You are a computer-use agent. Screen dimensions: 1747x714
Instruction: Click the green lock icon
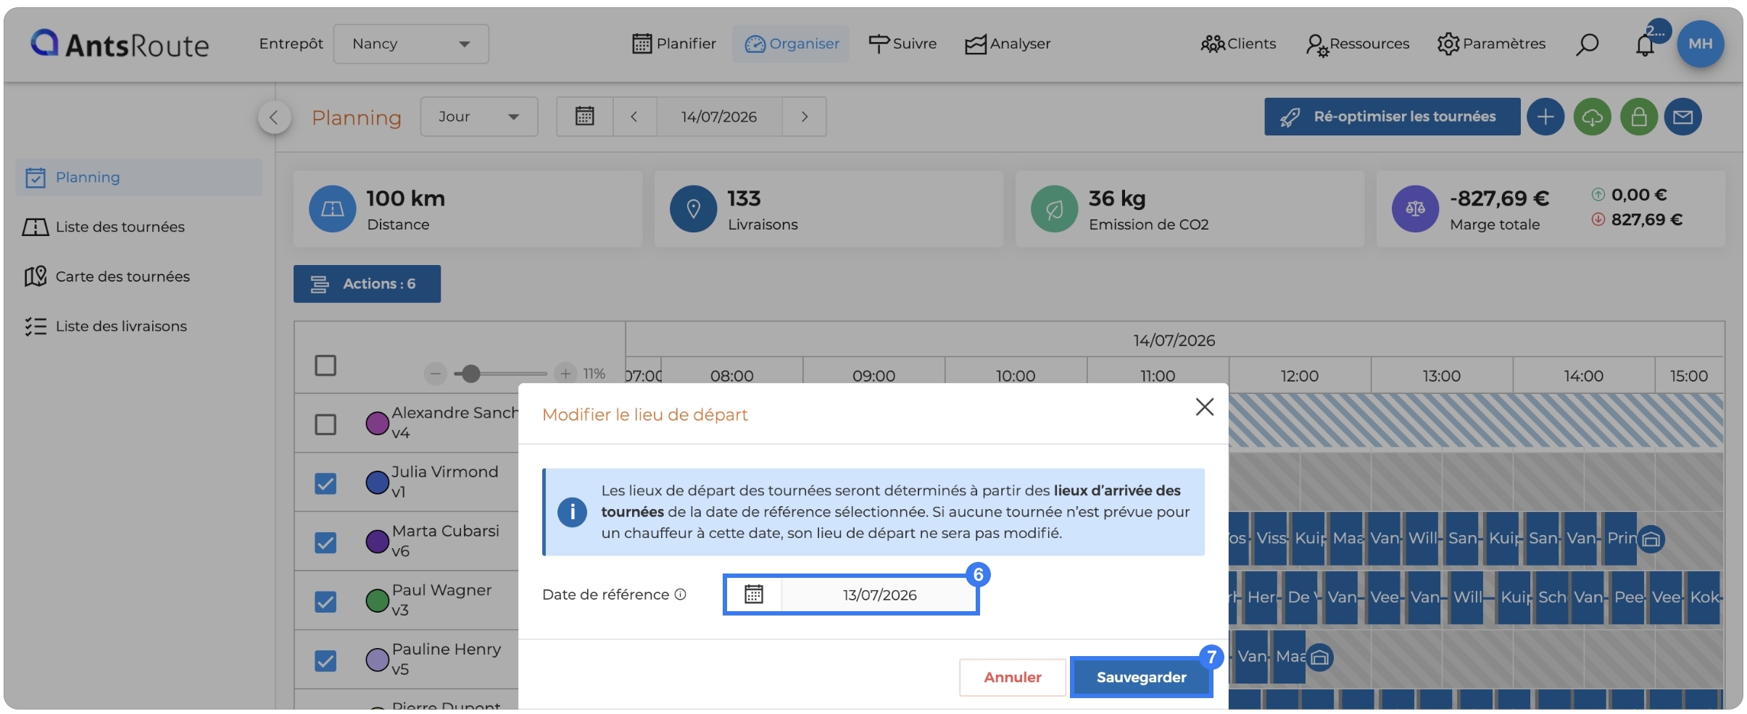pyautogui.click(x=1639, y=117)
